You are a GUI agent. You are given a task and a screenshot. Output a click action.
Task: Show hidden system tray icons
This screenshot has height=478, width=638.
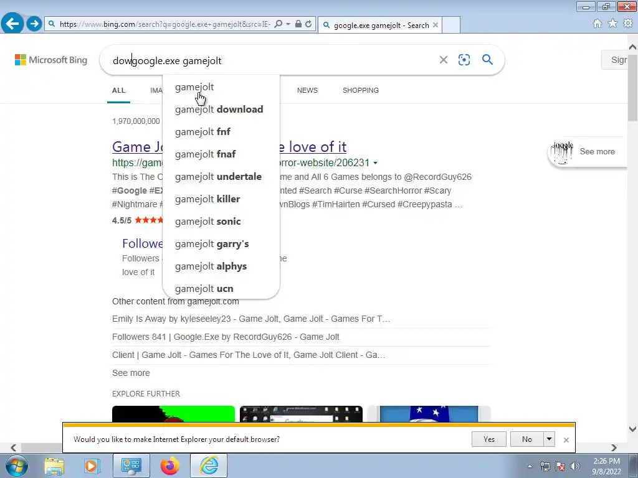[x=530, y=466]
